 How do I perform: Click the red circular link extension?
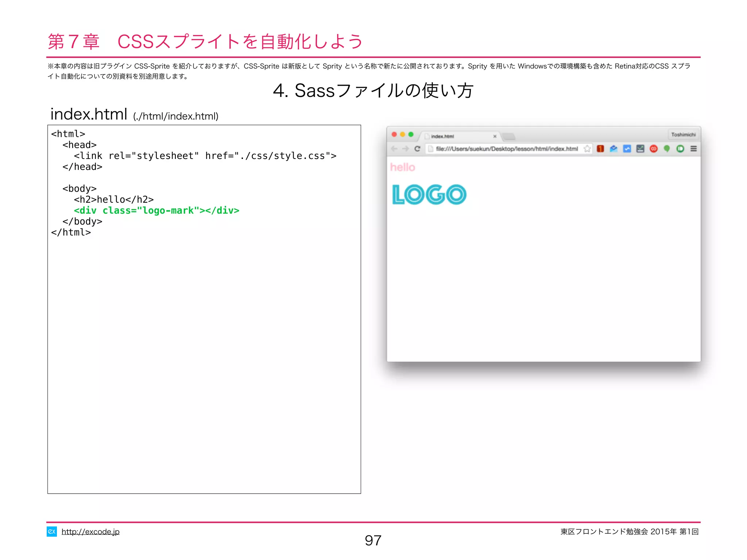click(x=654, y=149)
